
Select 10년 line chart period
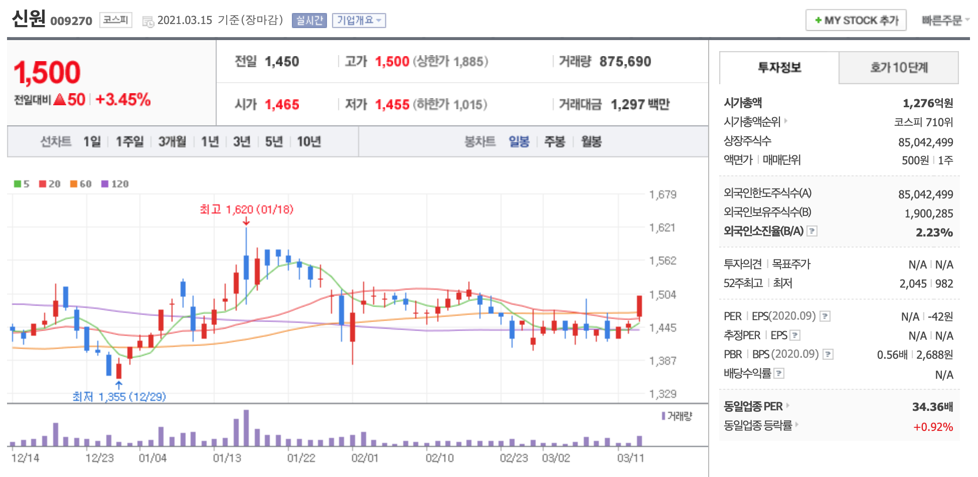(x=309, y=142)
